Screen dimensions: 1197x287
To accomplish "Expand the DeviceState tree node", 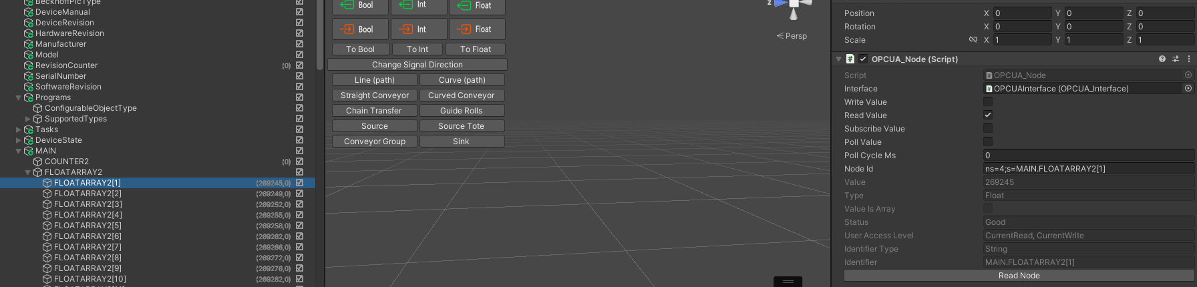I will click(19, 141).
